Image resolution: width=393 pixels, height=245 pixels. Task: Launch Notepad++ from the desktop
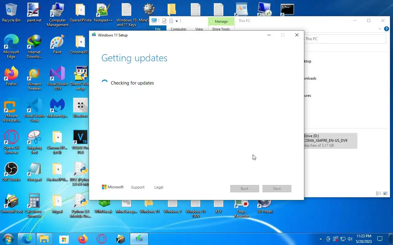(x=103, y=13)
